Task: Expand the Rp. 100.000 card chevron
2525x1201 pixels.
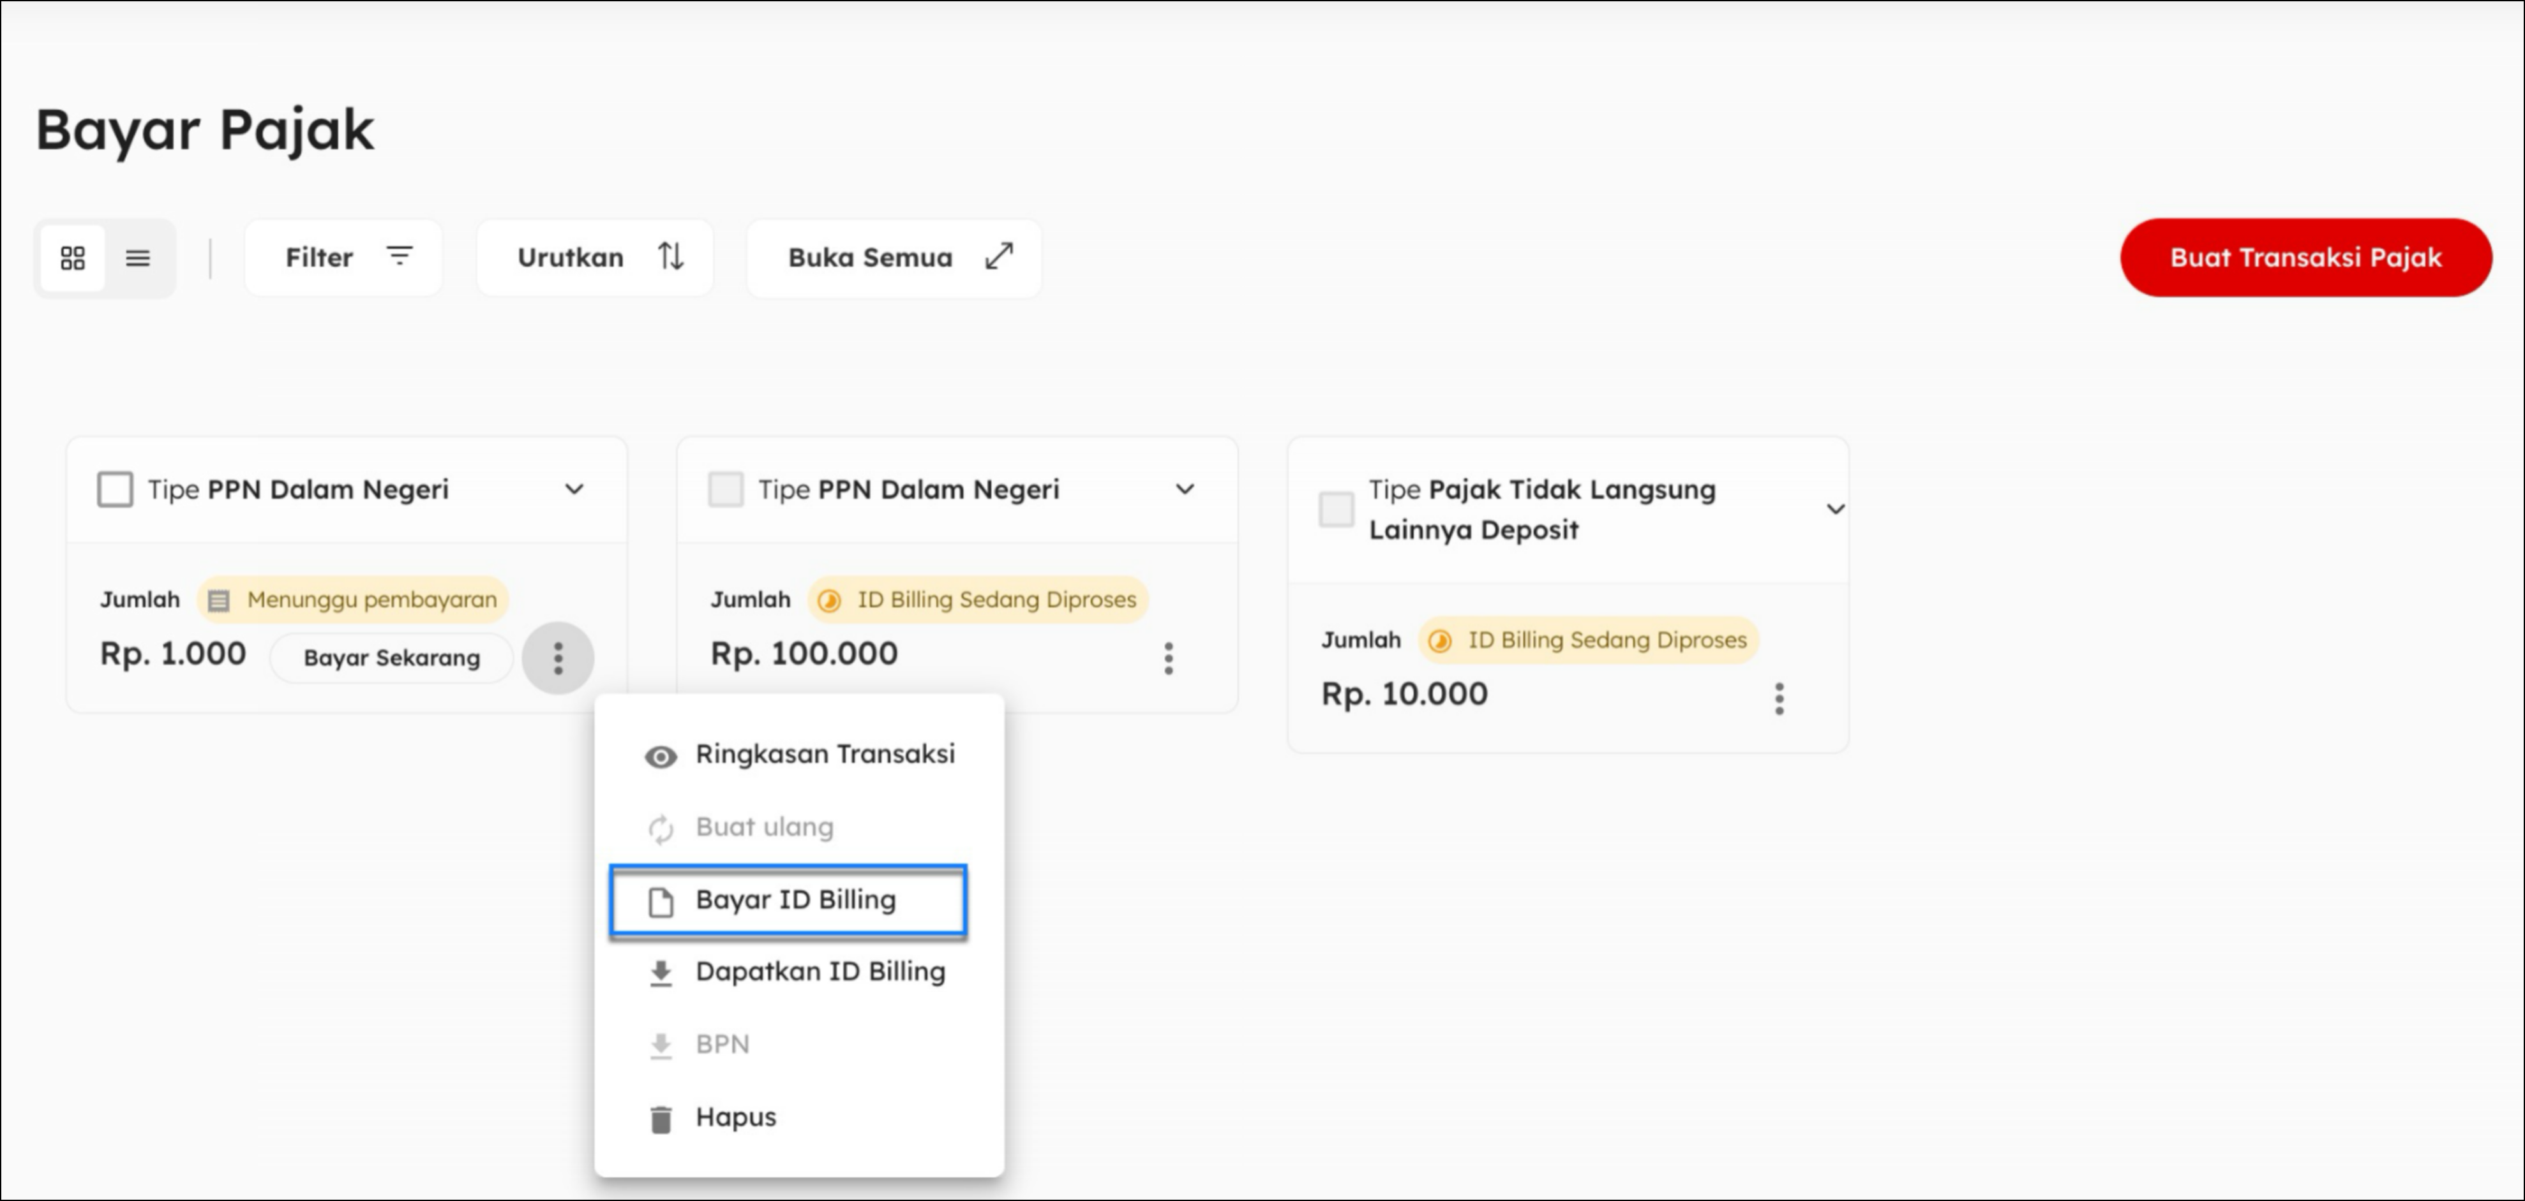Action: click(x=1185, y=489)
